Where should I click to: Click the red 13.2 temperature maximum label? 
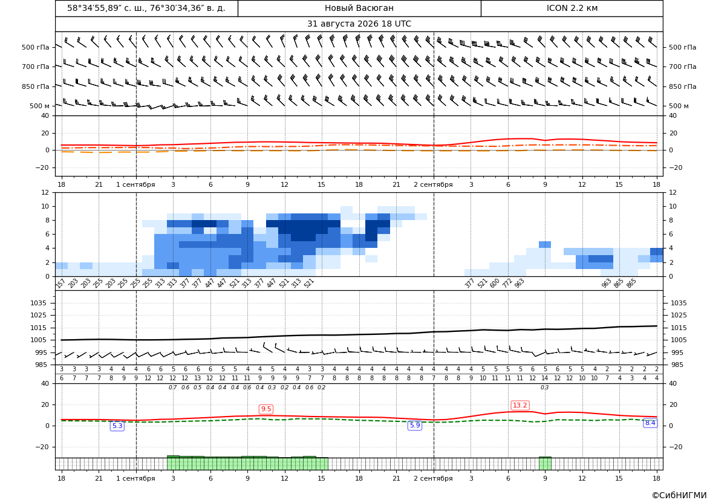tap(520, 405)
